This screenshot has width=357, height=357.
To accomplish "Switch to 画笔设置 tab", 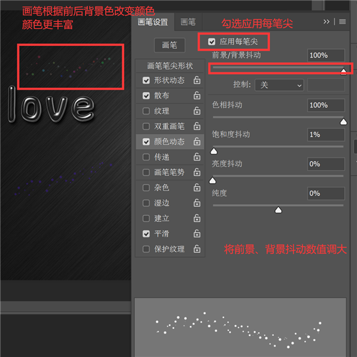I will [153, 22].
